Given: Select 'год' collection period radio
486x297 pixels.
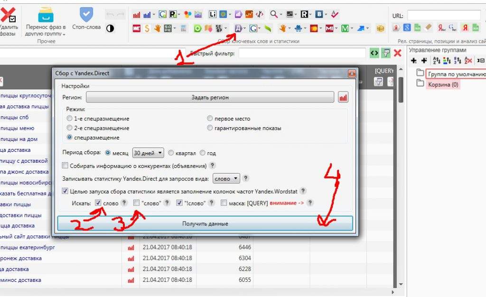Looking at the screenshot, I should click(x=202, y=153).
